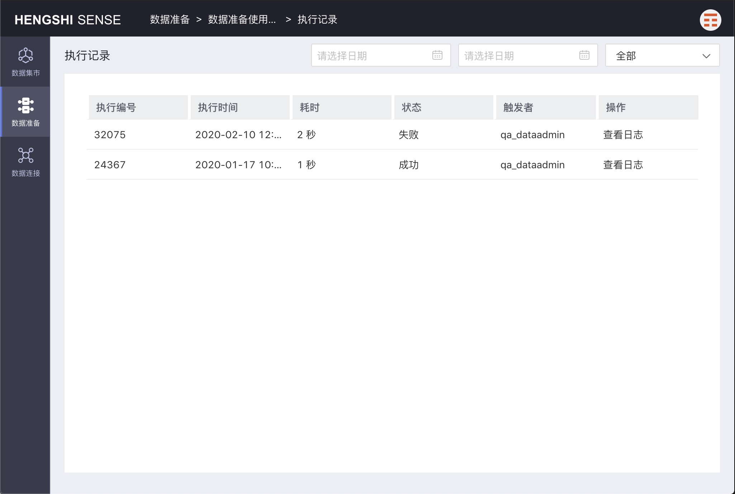The image size is (735, 494).
Task: Click the 1 秒 duration cell
Action: coord(307,165)
